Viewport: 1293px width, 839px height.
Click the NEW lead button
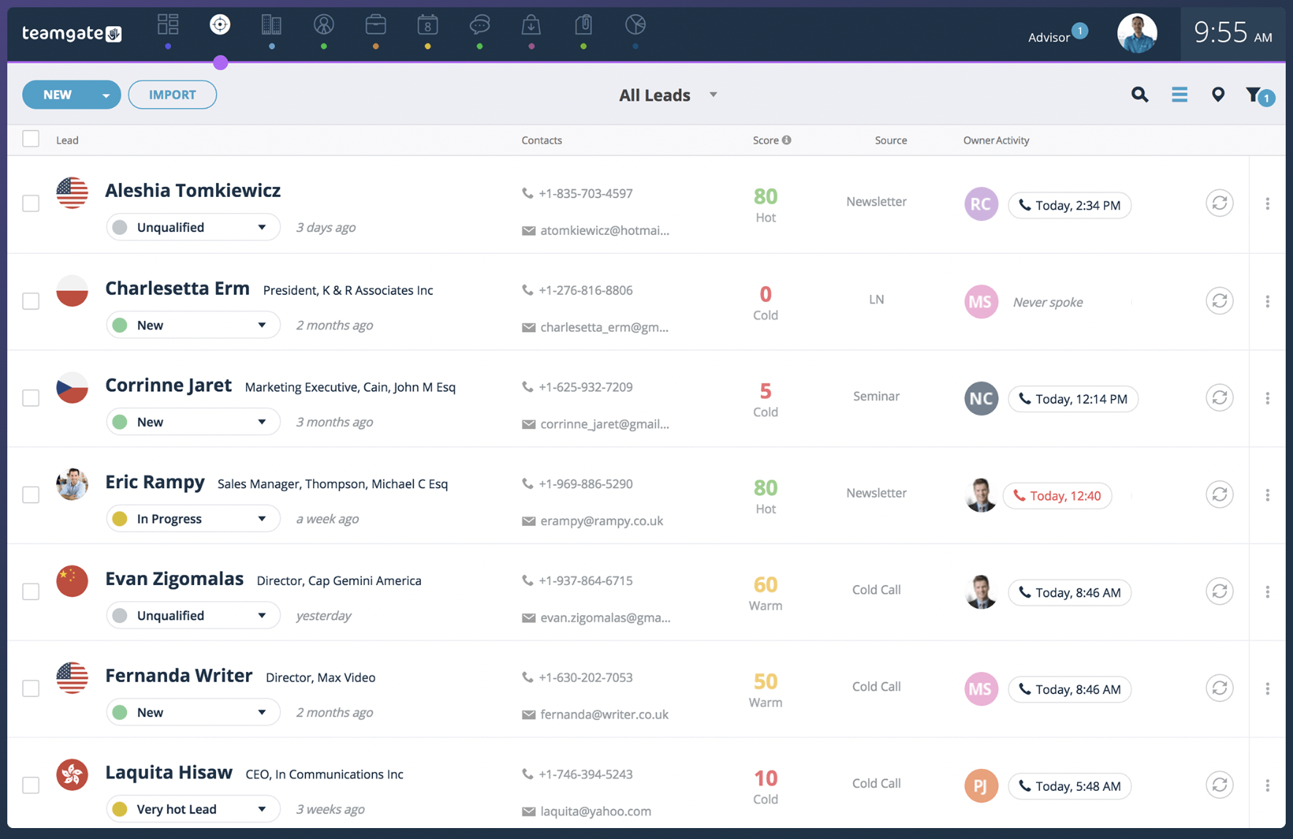point(58,95)
